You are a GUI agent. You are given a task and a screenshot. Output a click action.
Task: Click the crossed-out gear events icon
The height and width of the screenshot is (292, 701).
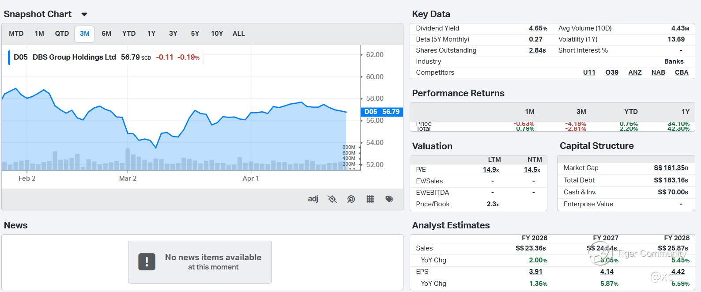(332, 199)
